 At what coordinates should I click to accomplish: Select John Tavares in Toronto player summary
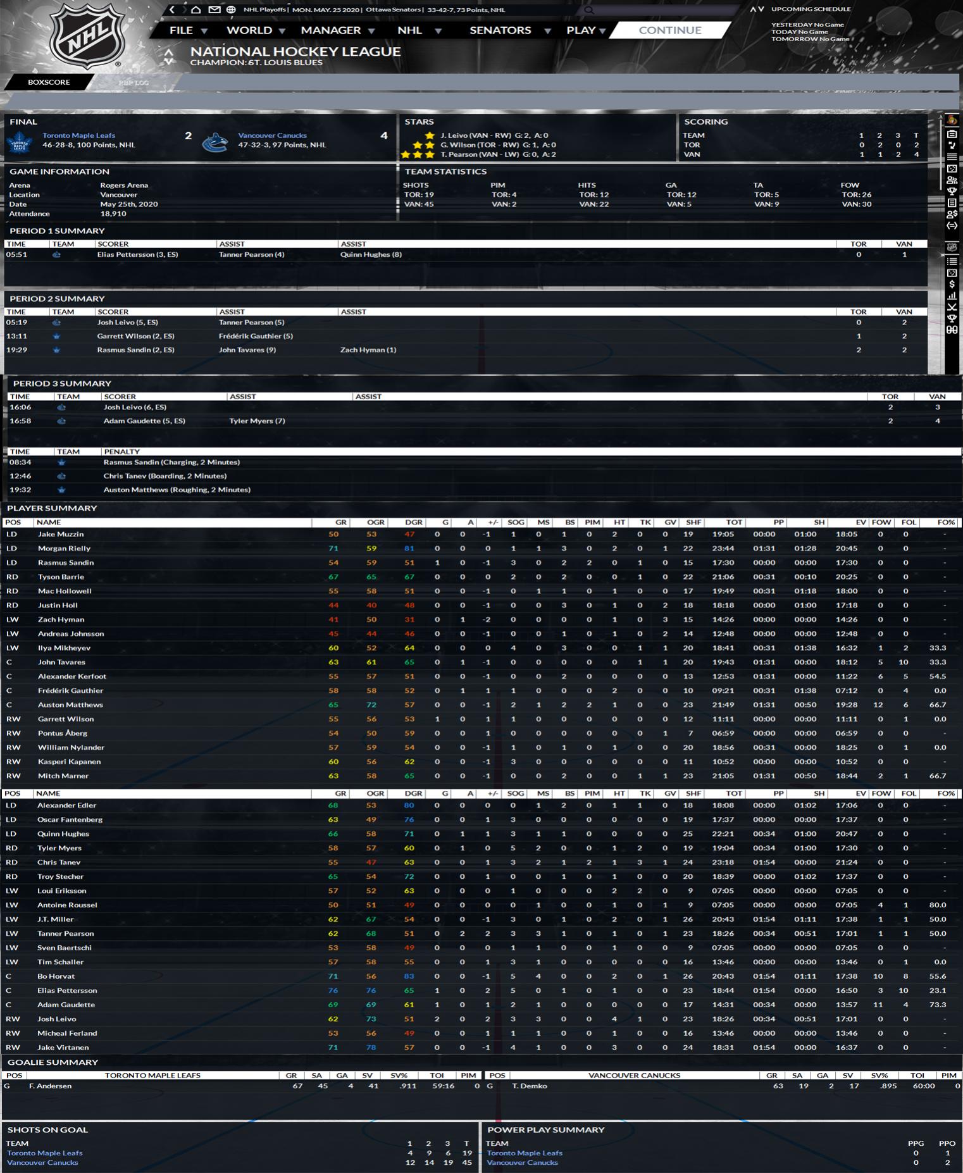61,662
